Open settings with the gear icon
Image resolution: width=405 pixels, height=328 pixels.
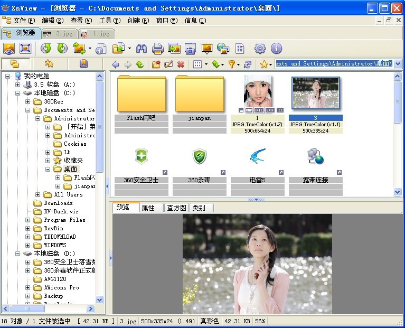click(260, 49)
